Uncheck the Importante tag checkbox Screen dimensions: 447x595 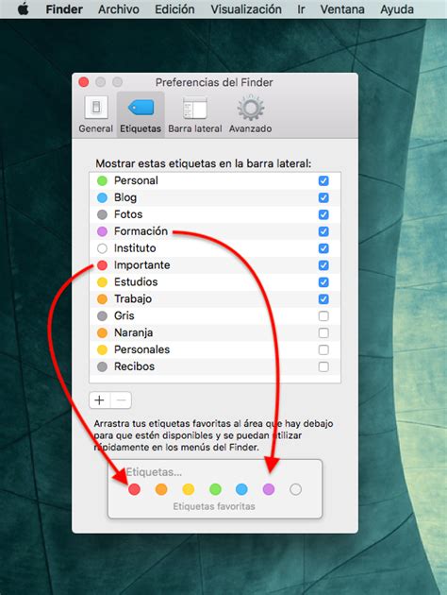[323, 265]
